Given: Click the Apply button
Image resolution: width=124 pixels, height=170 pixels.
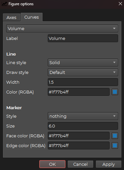Looking at the screenshot, I should tap(109, 164).
